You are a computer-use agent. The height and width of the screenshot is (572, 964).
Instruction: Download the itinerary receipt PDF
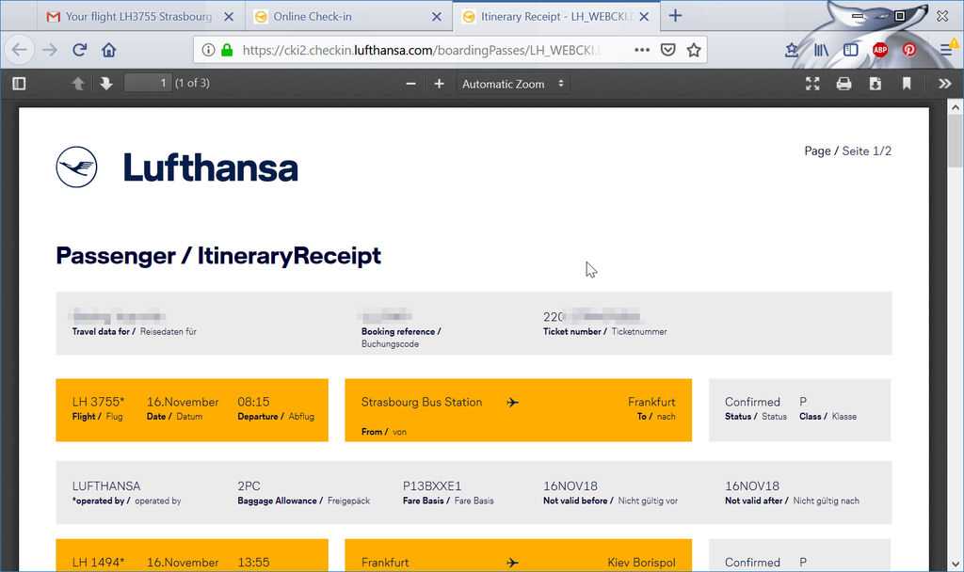tap(876, 84)
